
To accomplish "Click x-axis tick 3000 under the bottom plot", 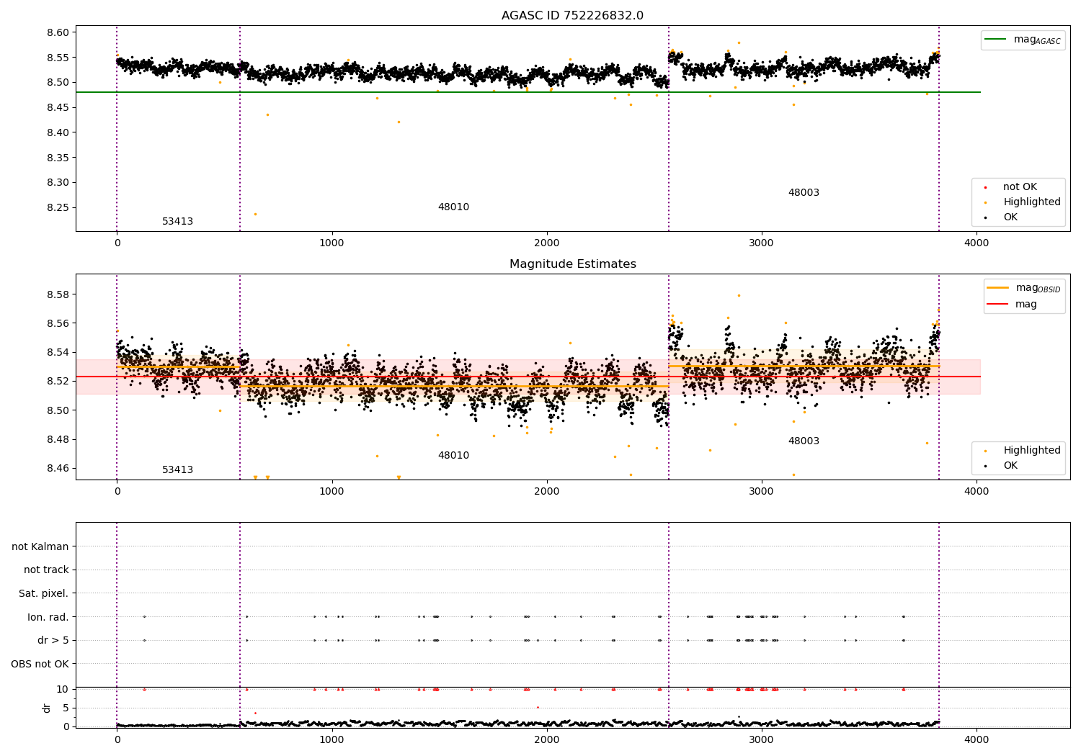I will [x=762, y=739].
